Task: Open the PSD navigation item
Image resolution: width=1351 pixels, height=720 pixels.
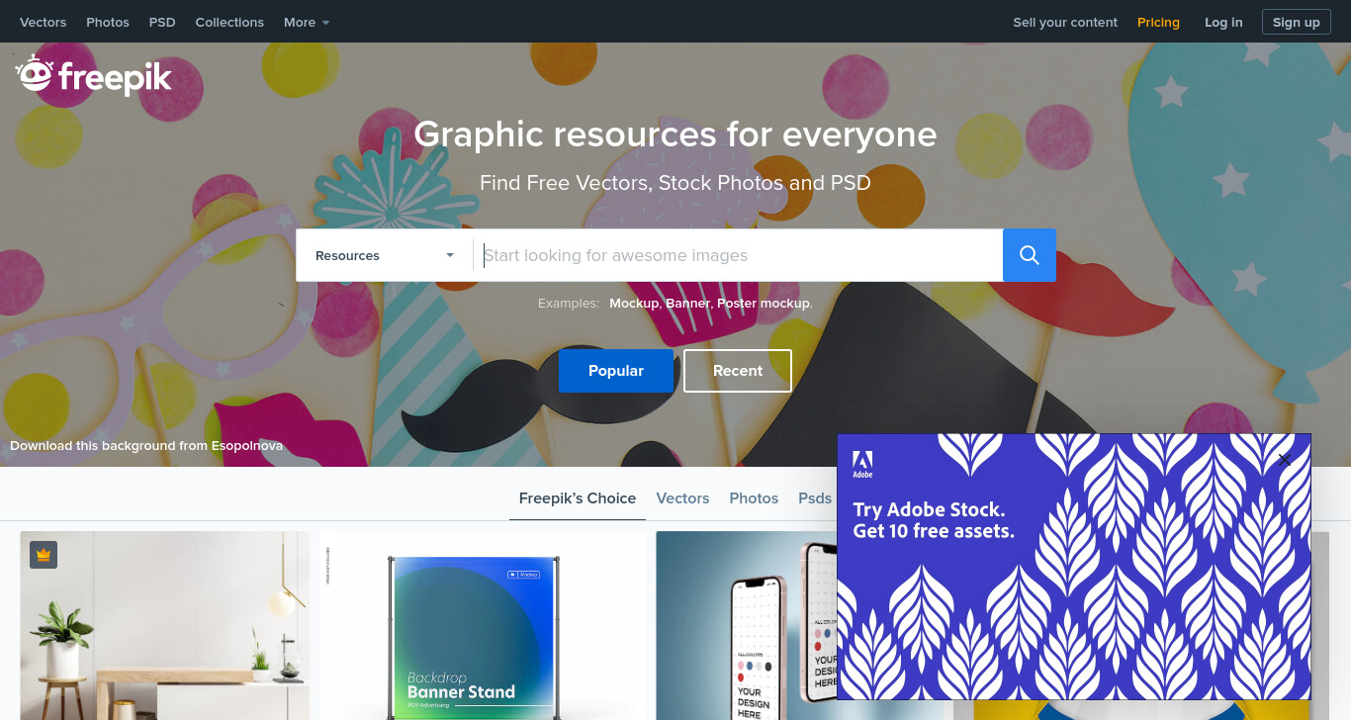Action: pos(162,22)
